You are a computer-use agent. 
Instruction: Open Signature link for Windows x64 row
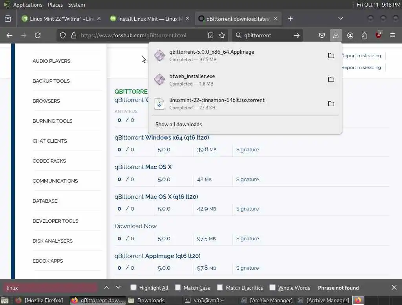247,149
